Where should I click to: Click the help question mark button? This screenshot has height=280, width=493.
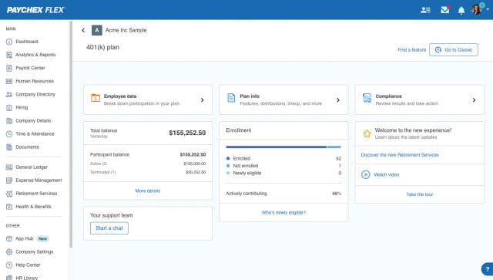(488, 269)
